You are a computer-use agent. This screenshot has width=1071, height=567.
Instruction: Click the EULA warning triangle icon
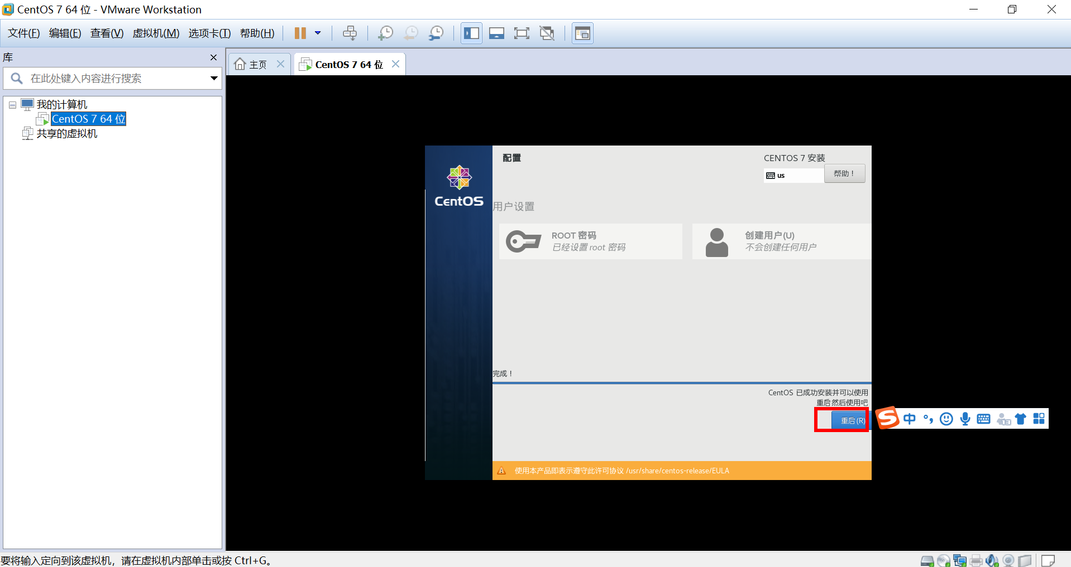[501, 471]
